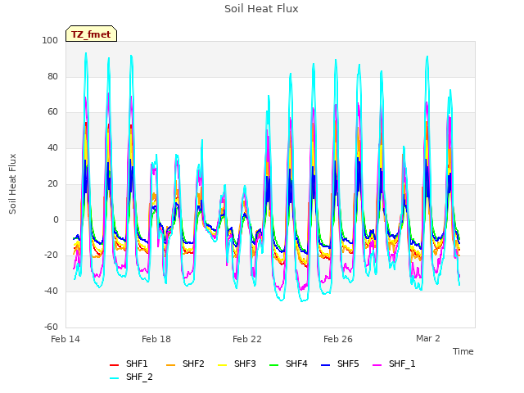
Task: Click the 0 y-axis tick label
Action: click(x=56, y=220)
